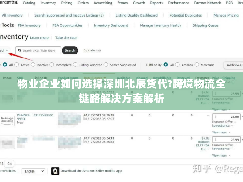Click date 01/17/2022 03:24:41
Viewport: 243px width, 182px height.
(x=99, y=138)
